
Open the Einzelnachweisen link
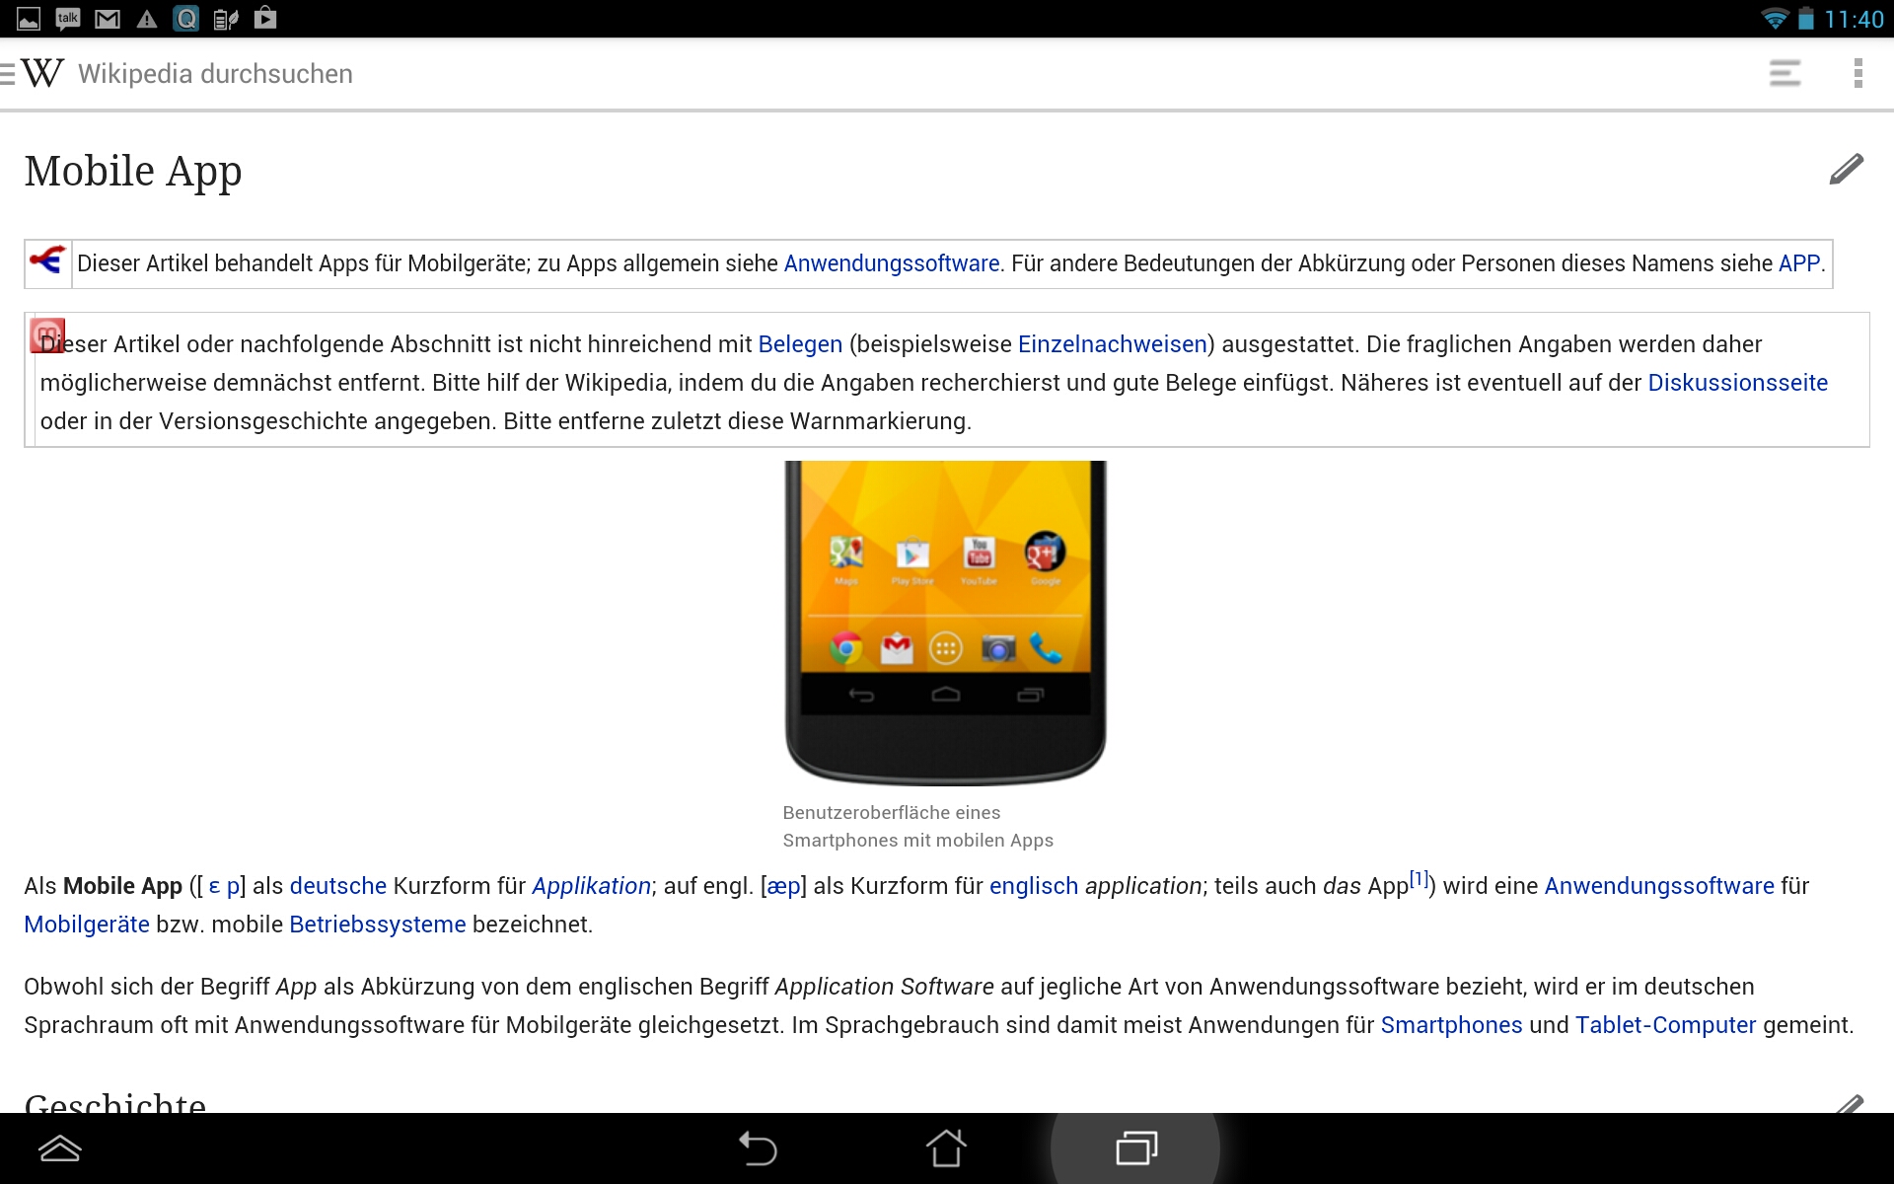pyautogui.click(x=1112, y=344)
